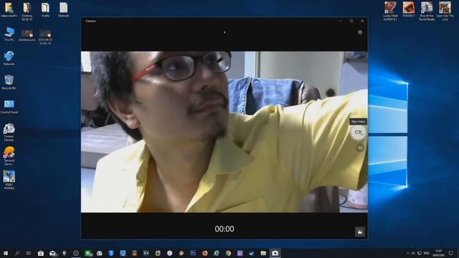459x258 pixels.
Task: Launch the Spec Ops The Line shortcut
Action: tap(445, 11)
